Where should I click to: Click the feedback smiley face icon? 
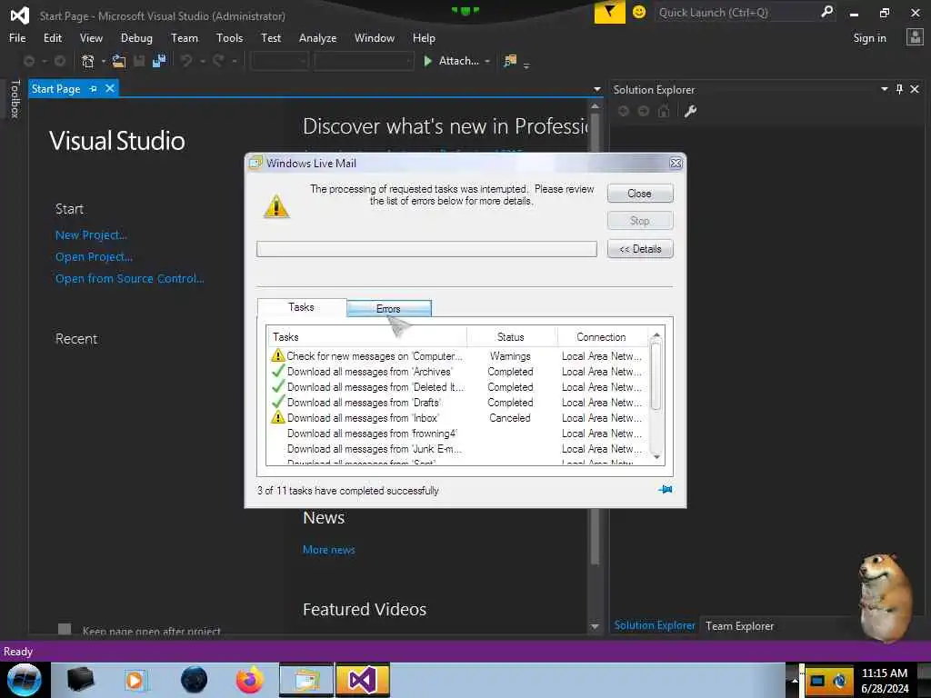tap(639, 12)
